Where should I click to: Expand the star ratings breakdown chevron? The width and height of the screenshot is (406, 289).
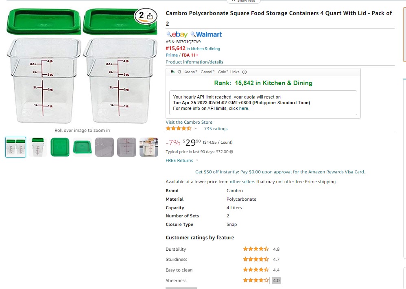pos(196,129)
